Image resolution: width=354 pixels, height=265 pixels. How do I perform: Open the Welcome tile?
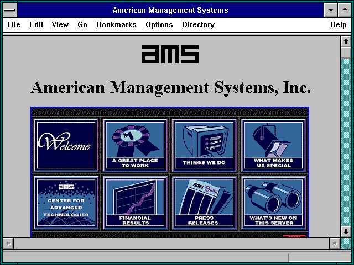click(66, 145)
